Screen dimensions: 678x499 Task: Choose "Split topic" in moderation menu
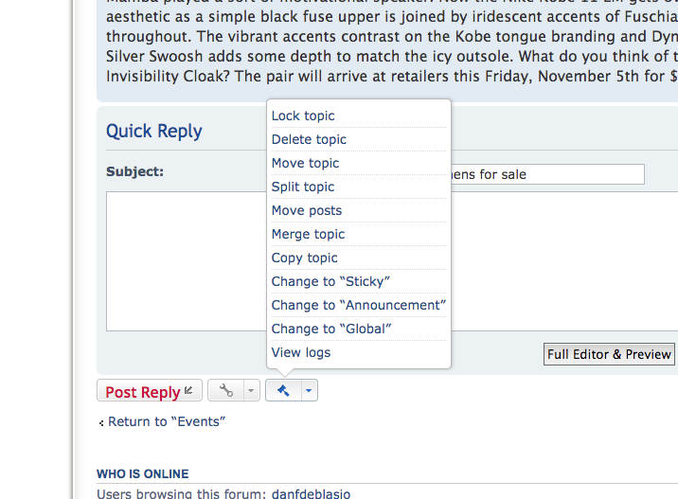tap(303, 187)
